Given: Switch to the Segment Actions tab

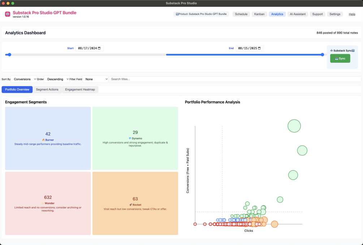Looking at the screenshot, I should (x=47, y=89).
